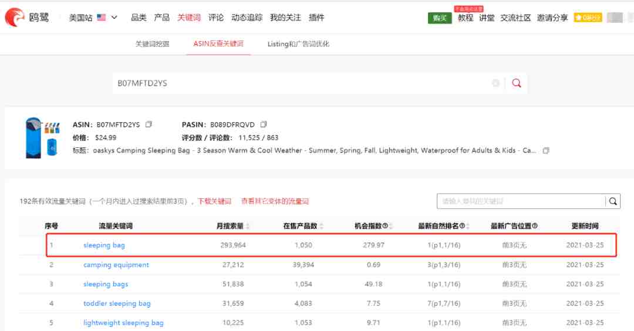The image size is (634, 331).
Task: Open 'lightweight sleeping bag' keyword link
Action: pos(123,323)
